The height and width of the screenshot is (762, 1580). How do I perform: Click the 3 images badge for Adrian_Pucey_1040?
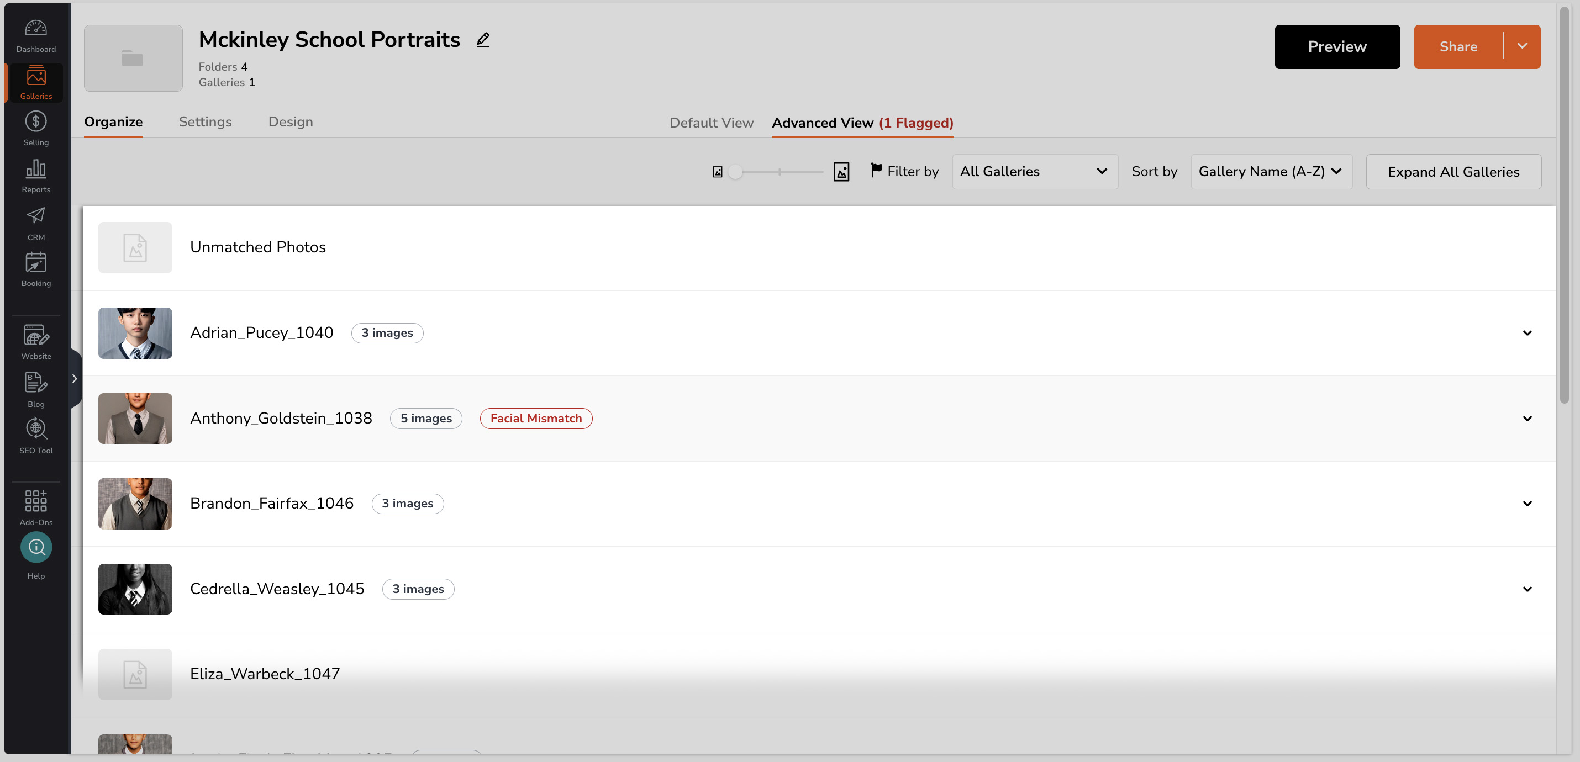pos(387,333)
